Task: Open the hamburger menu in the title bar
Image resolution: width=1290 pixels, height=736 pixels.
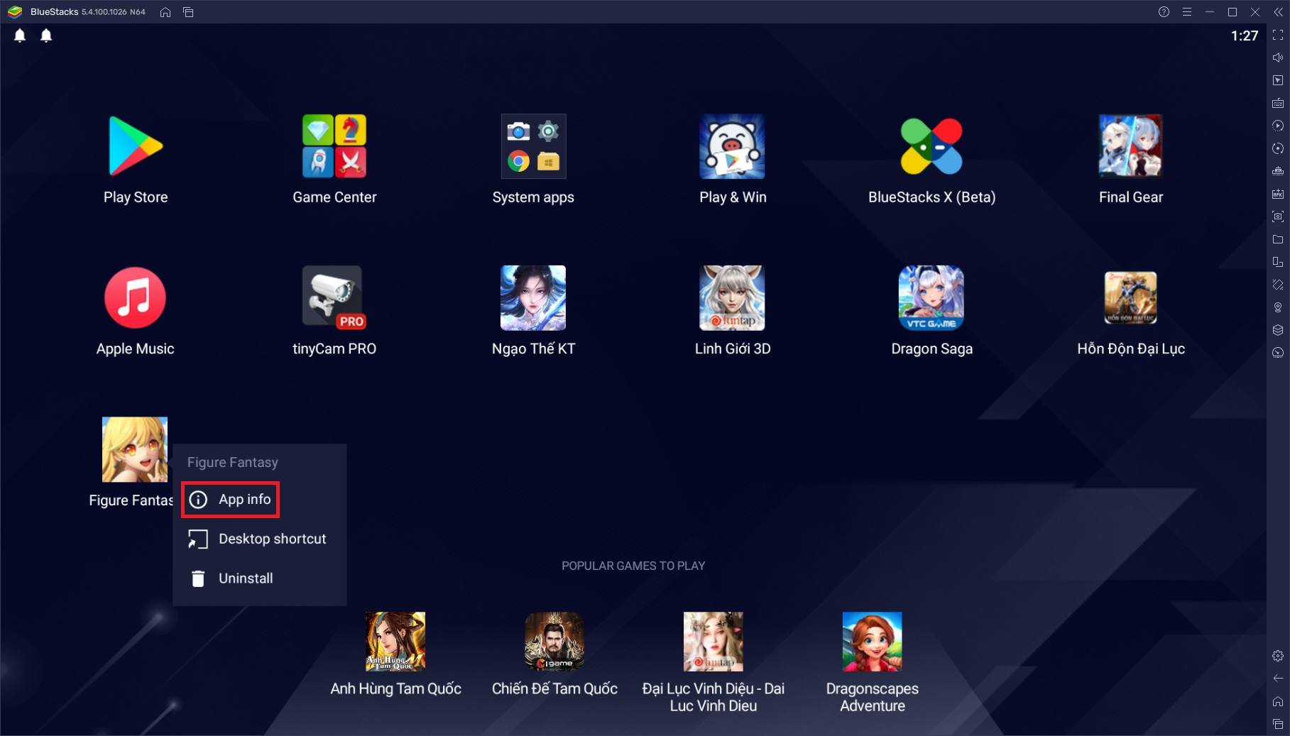Action: coord(1187,12)
